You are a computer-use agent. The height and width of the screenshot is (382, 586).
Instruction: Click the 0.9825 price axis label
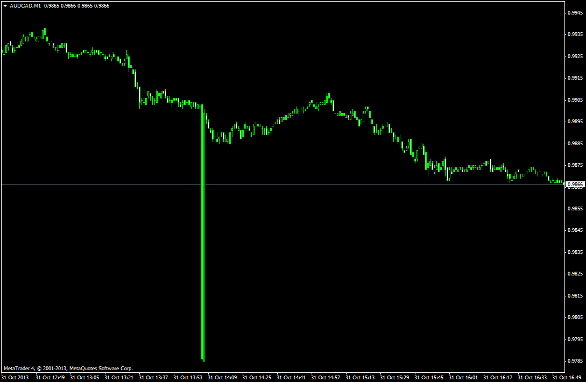point(575,274)
